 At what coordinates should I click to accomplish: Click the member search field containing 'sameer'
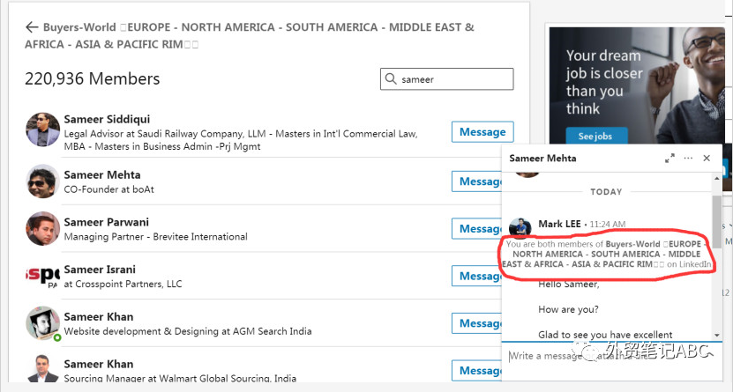pyautogui.click(x=447, y=79)
